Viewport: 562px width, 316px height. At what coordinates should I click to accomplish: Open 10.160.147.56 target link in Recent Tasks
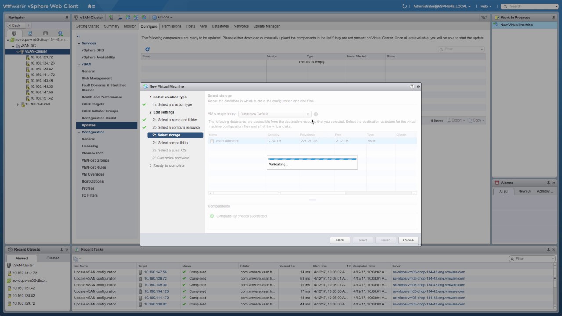tap(155, 272)
